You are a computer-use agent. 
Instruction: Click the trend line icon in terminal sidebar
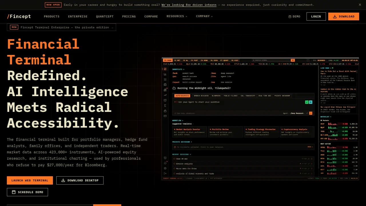[x=165, y=95]
